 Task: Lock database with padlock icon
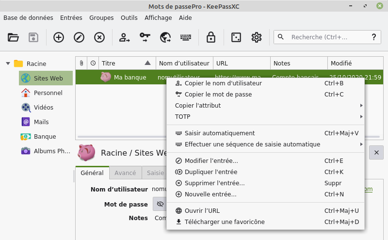211,37
